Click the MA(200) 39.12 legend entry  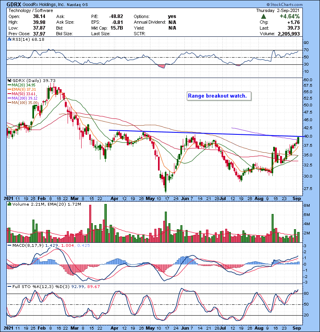click(x=22, y=98)
